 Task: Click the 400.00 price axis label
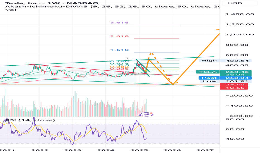(x=237, y=65)
